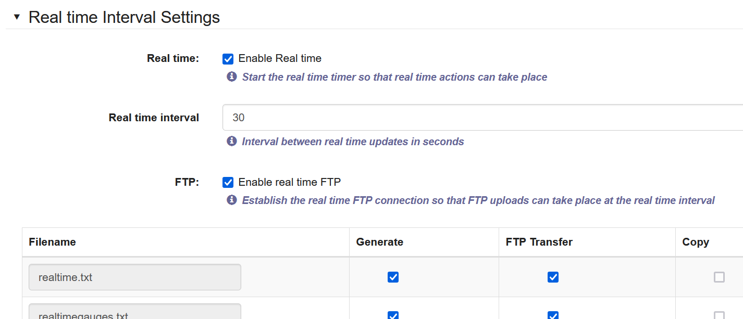Collapse the Real time Interval Settings section
This screenshot has width=743, height=319.
pos(17,17)
